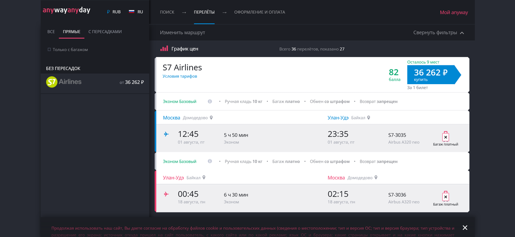Click the flight number S7-3035
This screenshot has height=237, width=515.
coord(397,135)
